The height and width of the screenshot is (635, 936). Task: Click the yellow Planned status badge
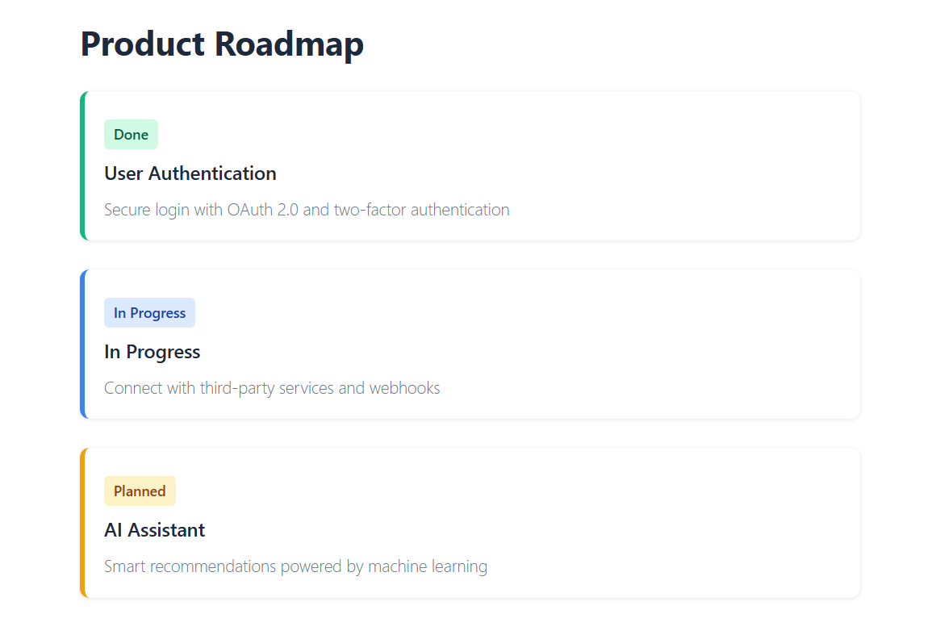coord(140,491)
